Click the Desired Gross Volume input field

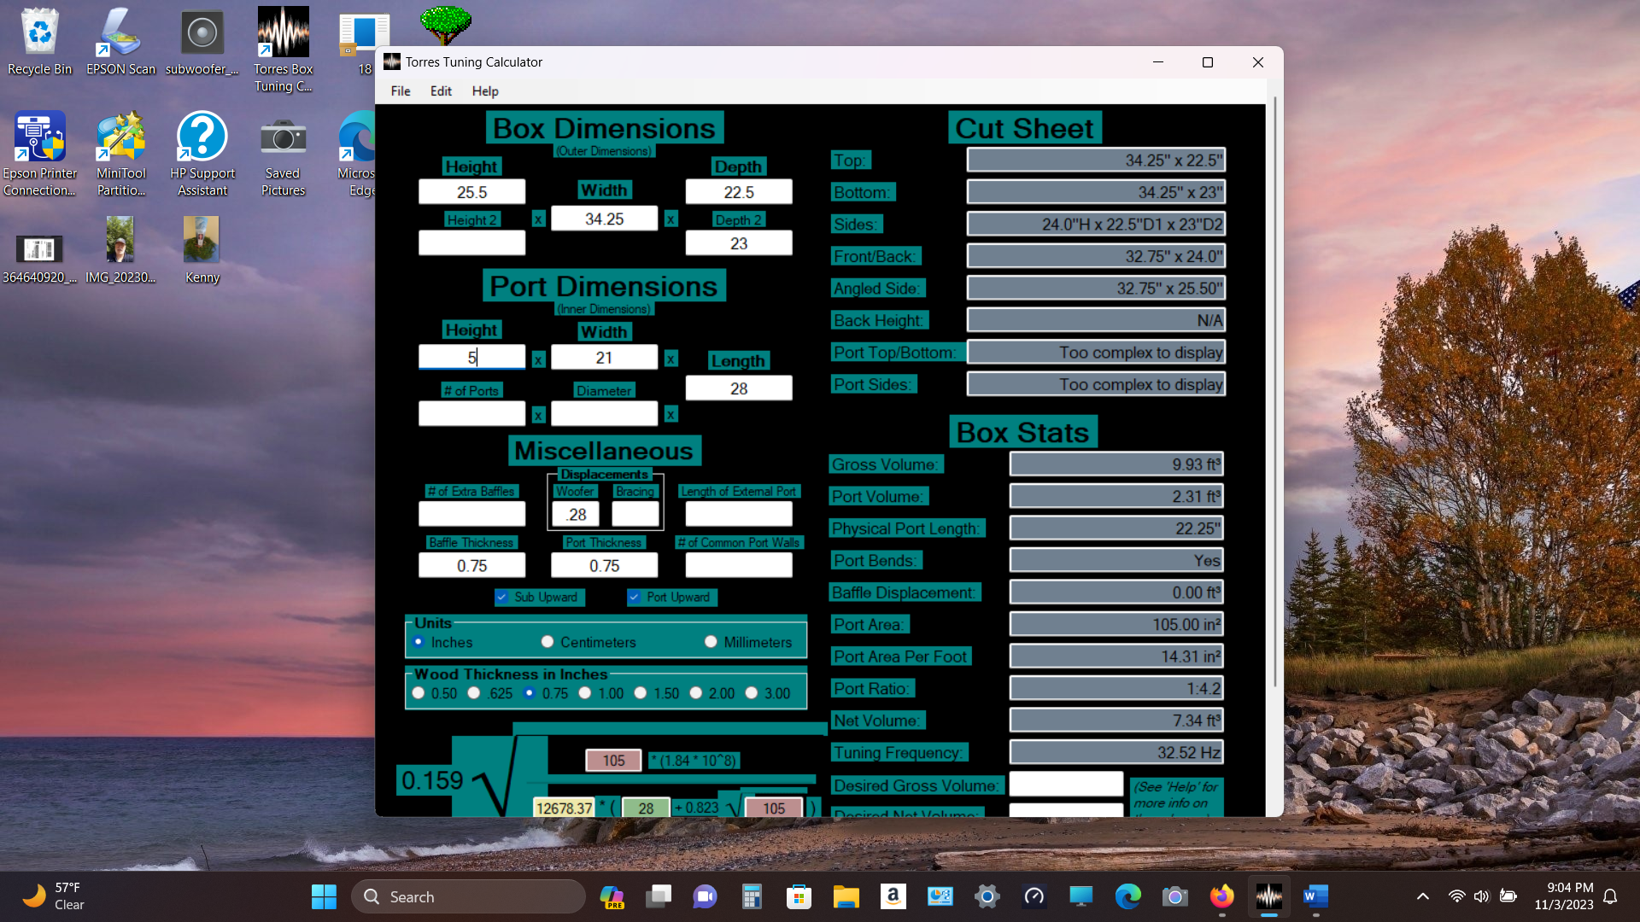pos(1065,784)
